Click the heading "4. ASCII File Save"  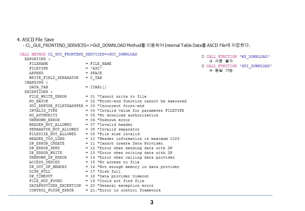pyautogui.click(x=35, y=40)
